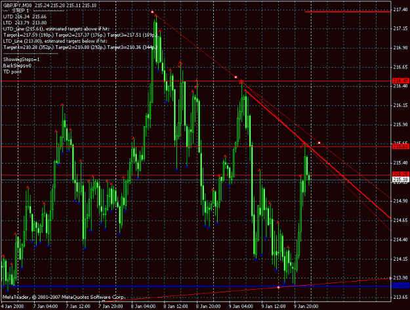410x310 pixels.
Task: Select the short red horizontal line at 217.40
Action: pyautogui.click(x=348, y=12)
